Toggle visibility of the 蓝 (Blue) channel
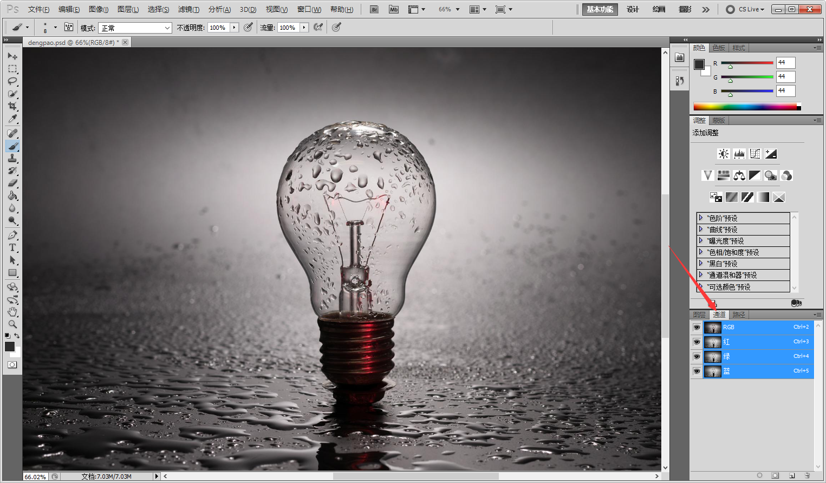The image size is (826, 483). 697,371
